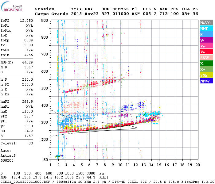Screen dimensions: 215x184
Task: Select the B0 value 24.2
Action: pyautogui.click(x=29, y=131)
